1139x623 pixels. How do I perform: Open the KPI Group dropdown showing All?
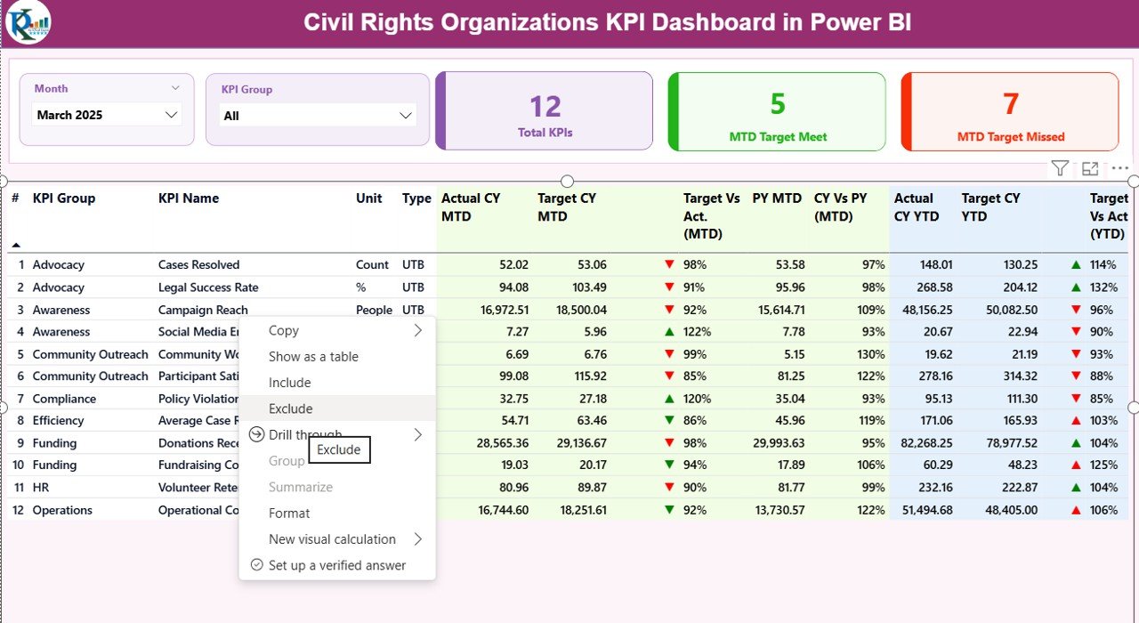pyautogui.click(x=318, y=116)
